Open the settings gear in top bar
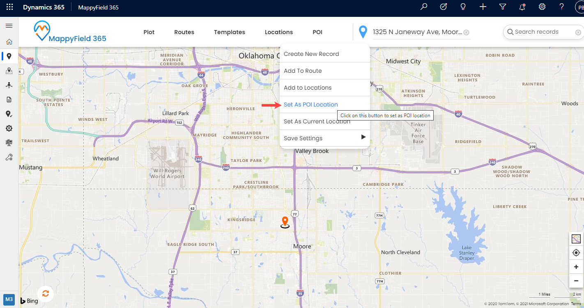Viewport: 584px width, 308px height. click(x=542, y=7)
